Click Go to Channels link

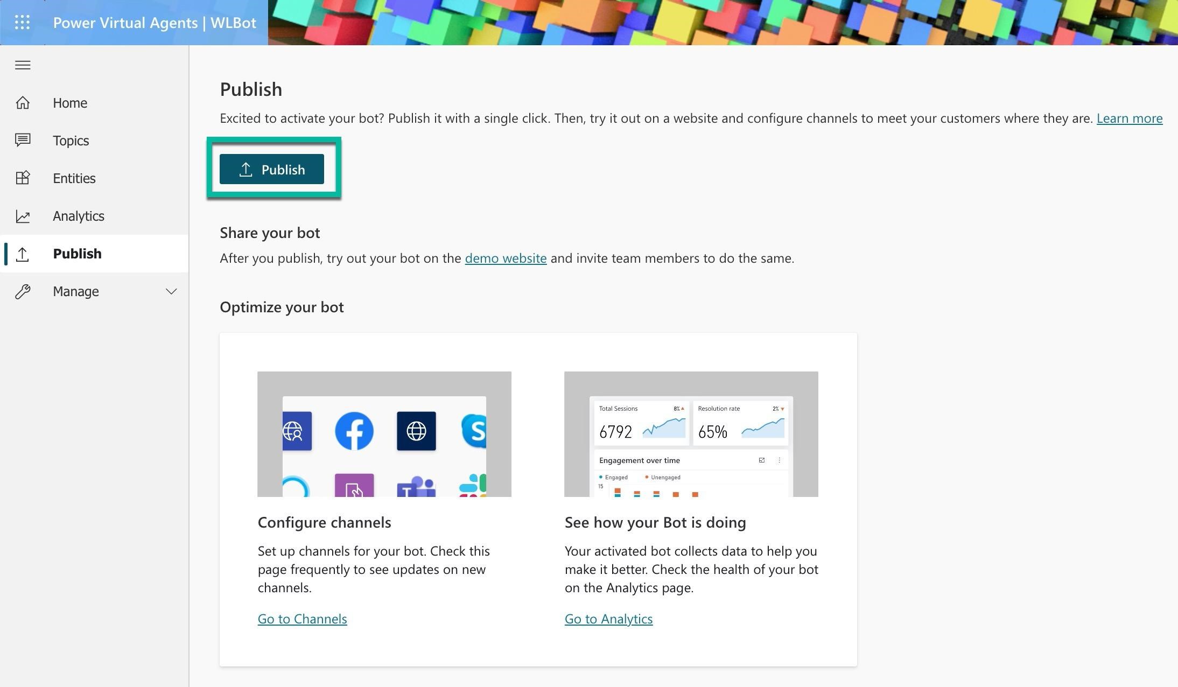(303, 618)
